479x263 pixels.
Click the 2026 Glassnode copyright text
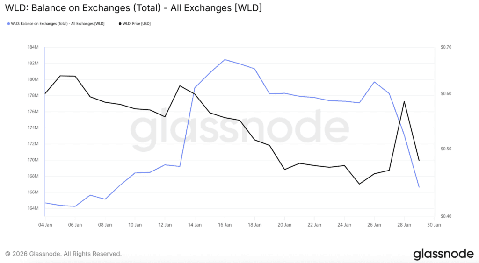[64, 254]
